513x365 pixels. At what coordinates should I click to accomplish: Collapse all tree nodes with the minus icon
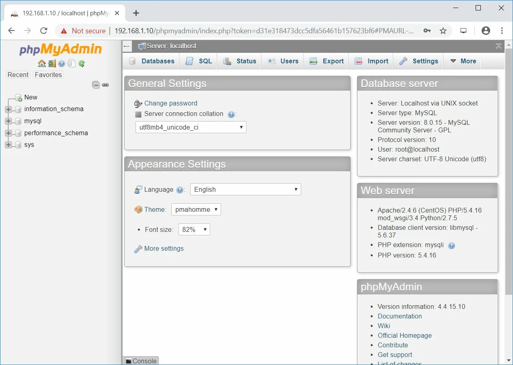point(96,85)
